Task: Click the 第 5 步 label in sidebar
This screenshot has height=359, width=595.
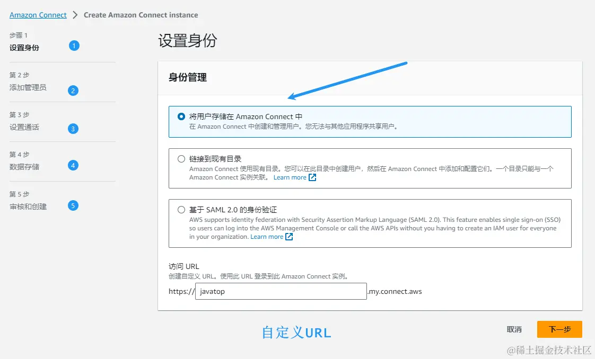Action: click(x=19, y=194)
